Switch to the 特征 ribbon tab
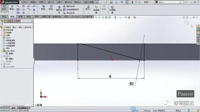Image resolution: width=200 pixels, height=112 pixels. click(4, 16)
